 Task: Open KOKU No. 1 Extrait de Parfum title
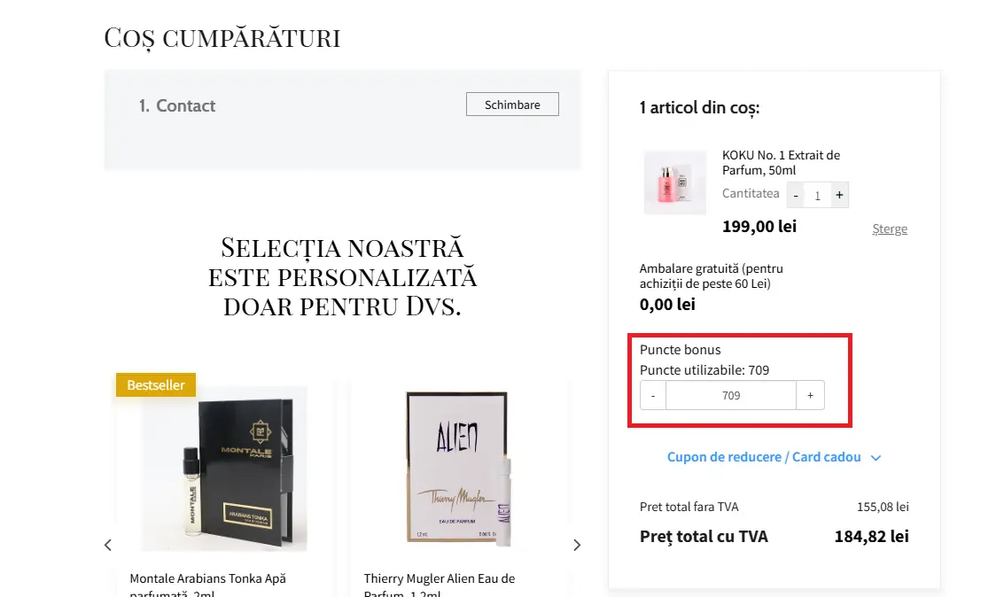coord(782,162)
